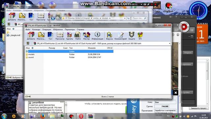Click the Удалить (Delete) toolbar icon
211x119 pixels.
[69, 36]
